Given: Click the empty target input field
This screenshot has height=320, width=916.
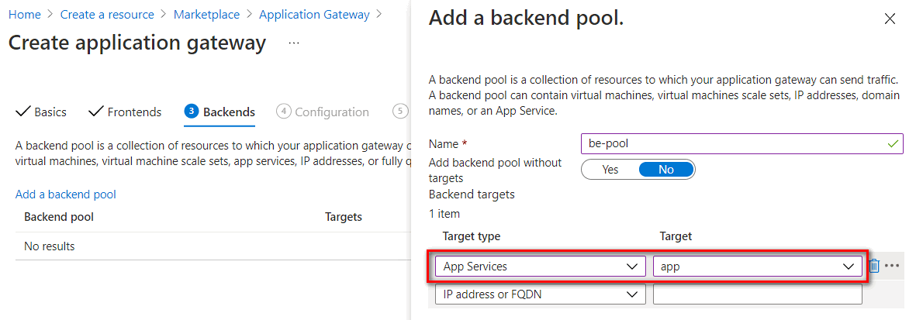Looking at the screenshot, I should pyautogui.click(x=757, y=294).
